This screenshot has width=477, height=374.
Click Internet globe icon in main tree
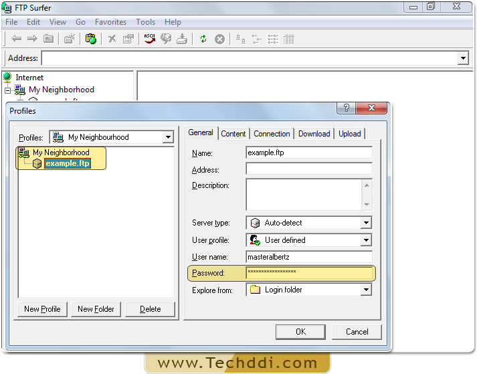pos(7,78)
